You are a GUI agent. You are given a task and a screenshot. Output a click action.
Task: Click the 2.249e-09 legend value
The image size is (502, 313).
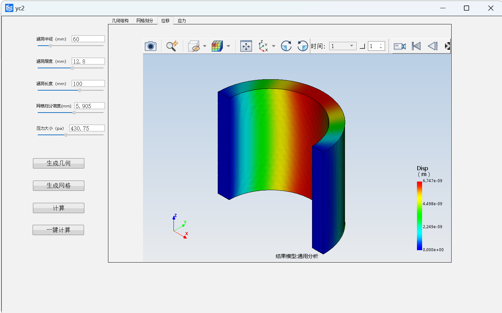[x=432, y=227]
